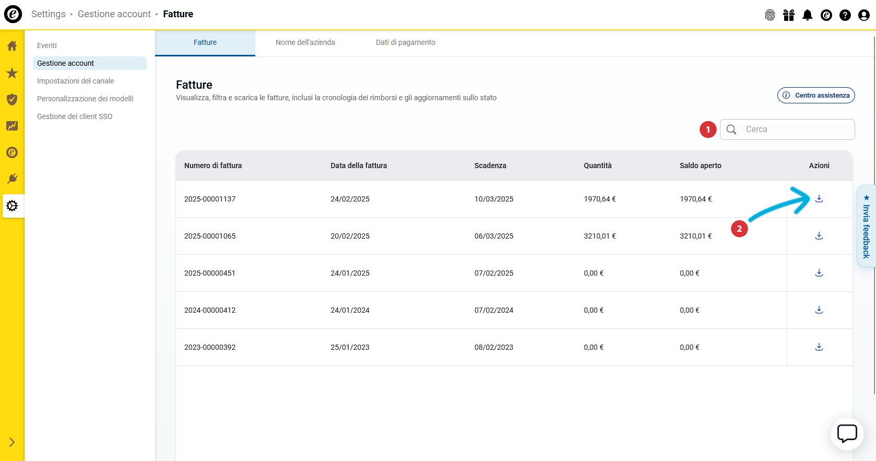Screen dimensions: 876x461
Task: Open the chat support bubble
Action: tap(847, 433)
